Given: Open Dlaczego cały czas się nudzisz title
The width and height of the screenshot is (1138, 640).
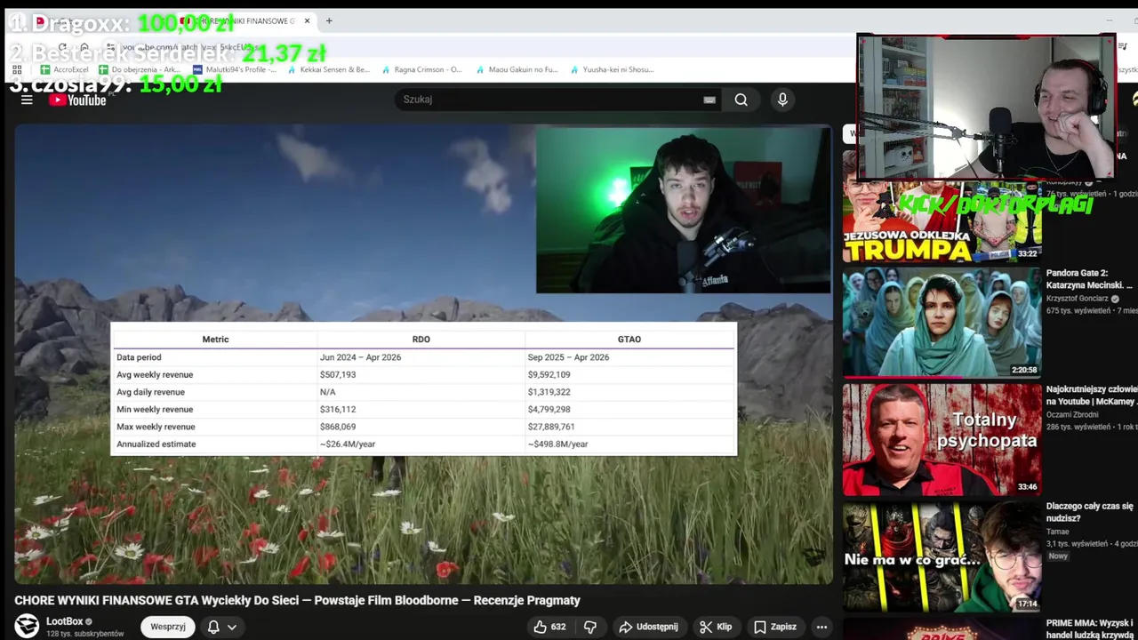Looking at the screenshot, I should [x=1089, y=512].
